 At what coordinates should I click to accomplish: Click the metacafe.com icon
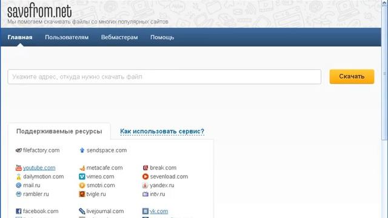82,168
